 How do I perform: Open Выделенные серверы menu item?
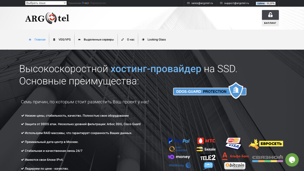99,39
